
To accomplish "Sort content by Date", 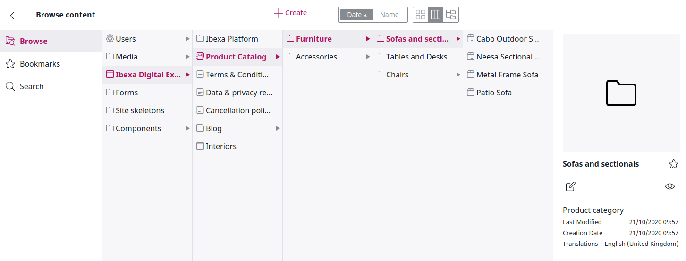I will 356,15.
